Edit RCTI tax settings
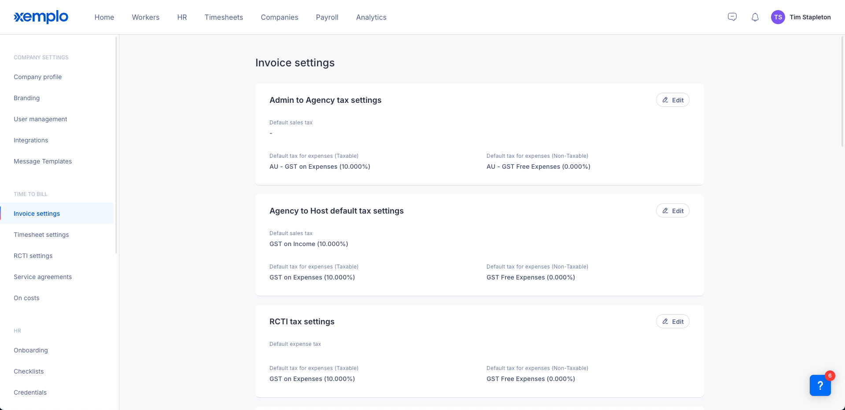Screen dimensions: 845x410 tap(672, 322)
